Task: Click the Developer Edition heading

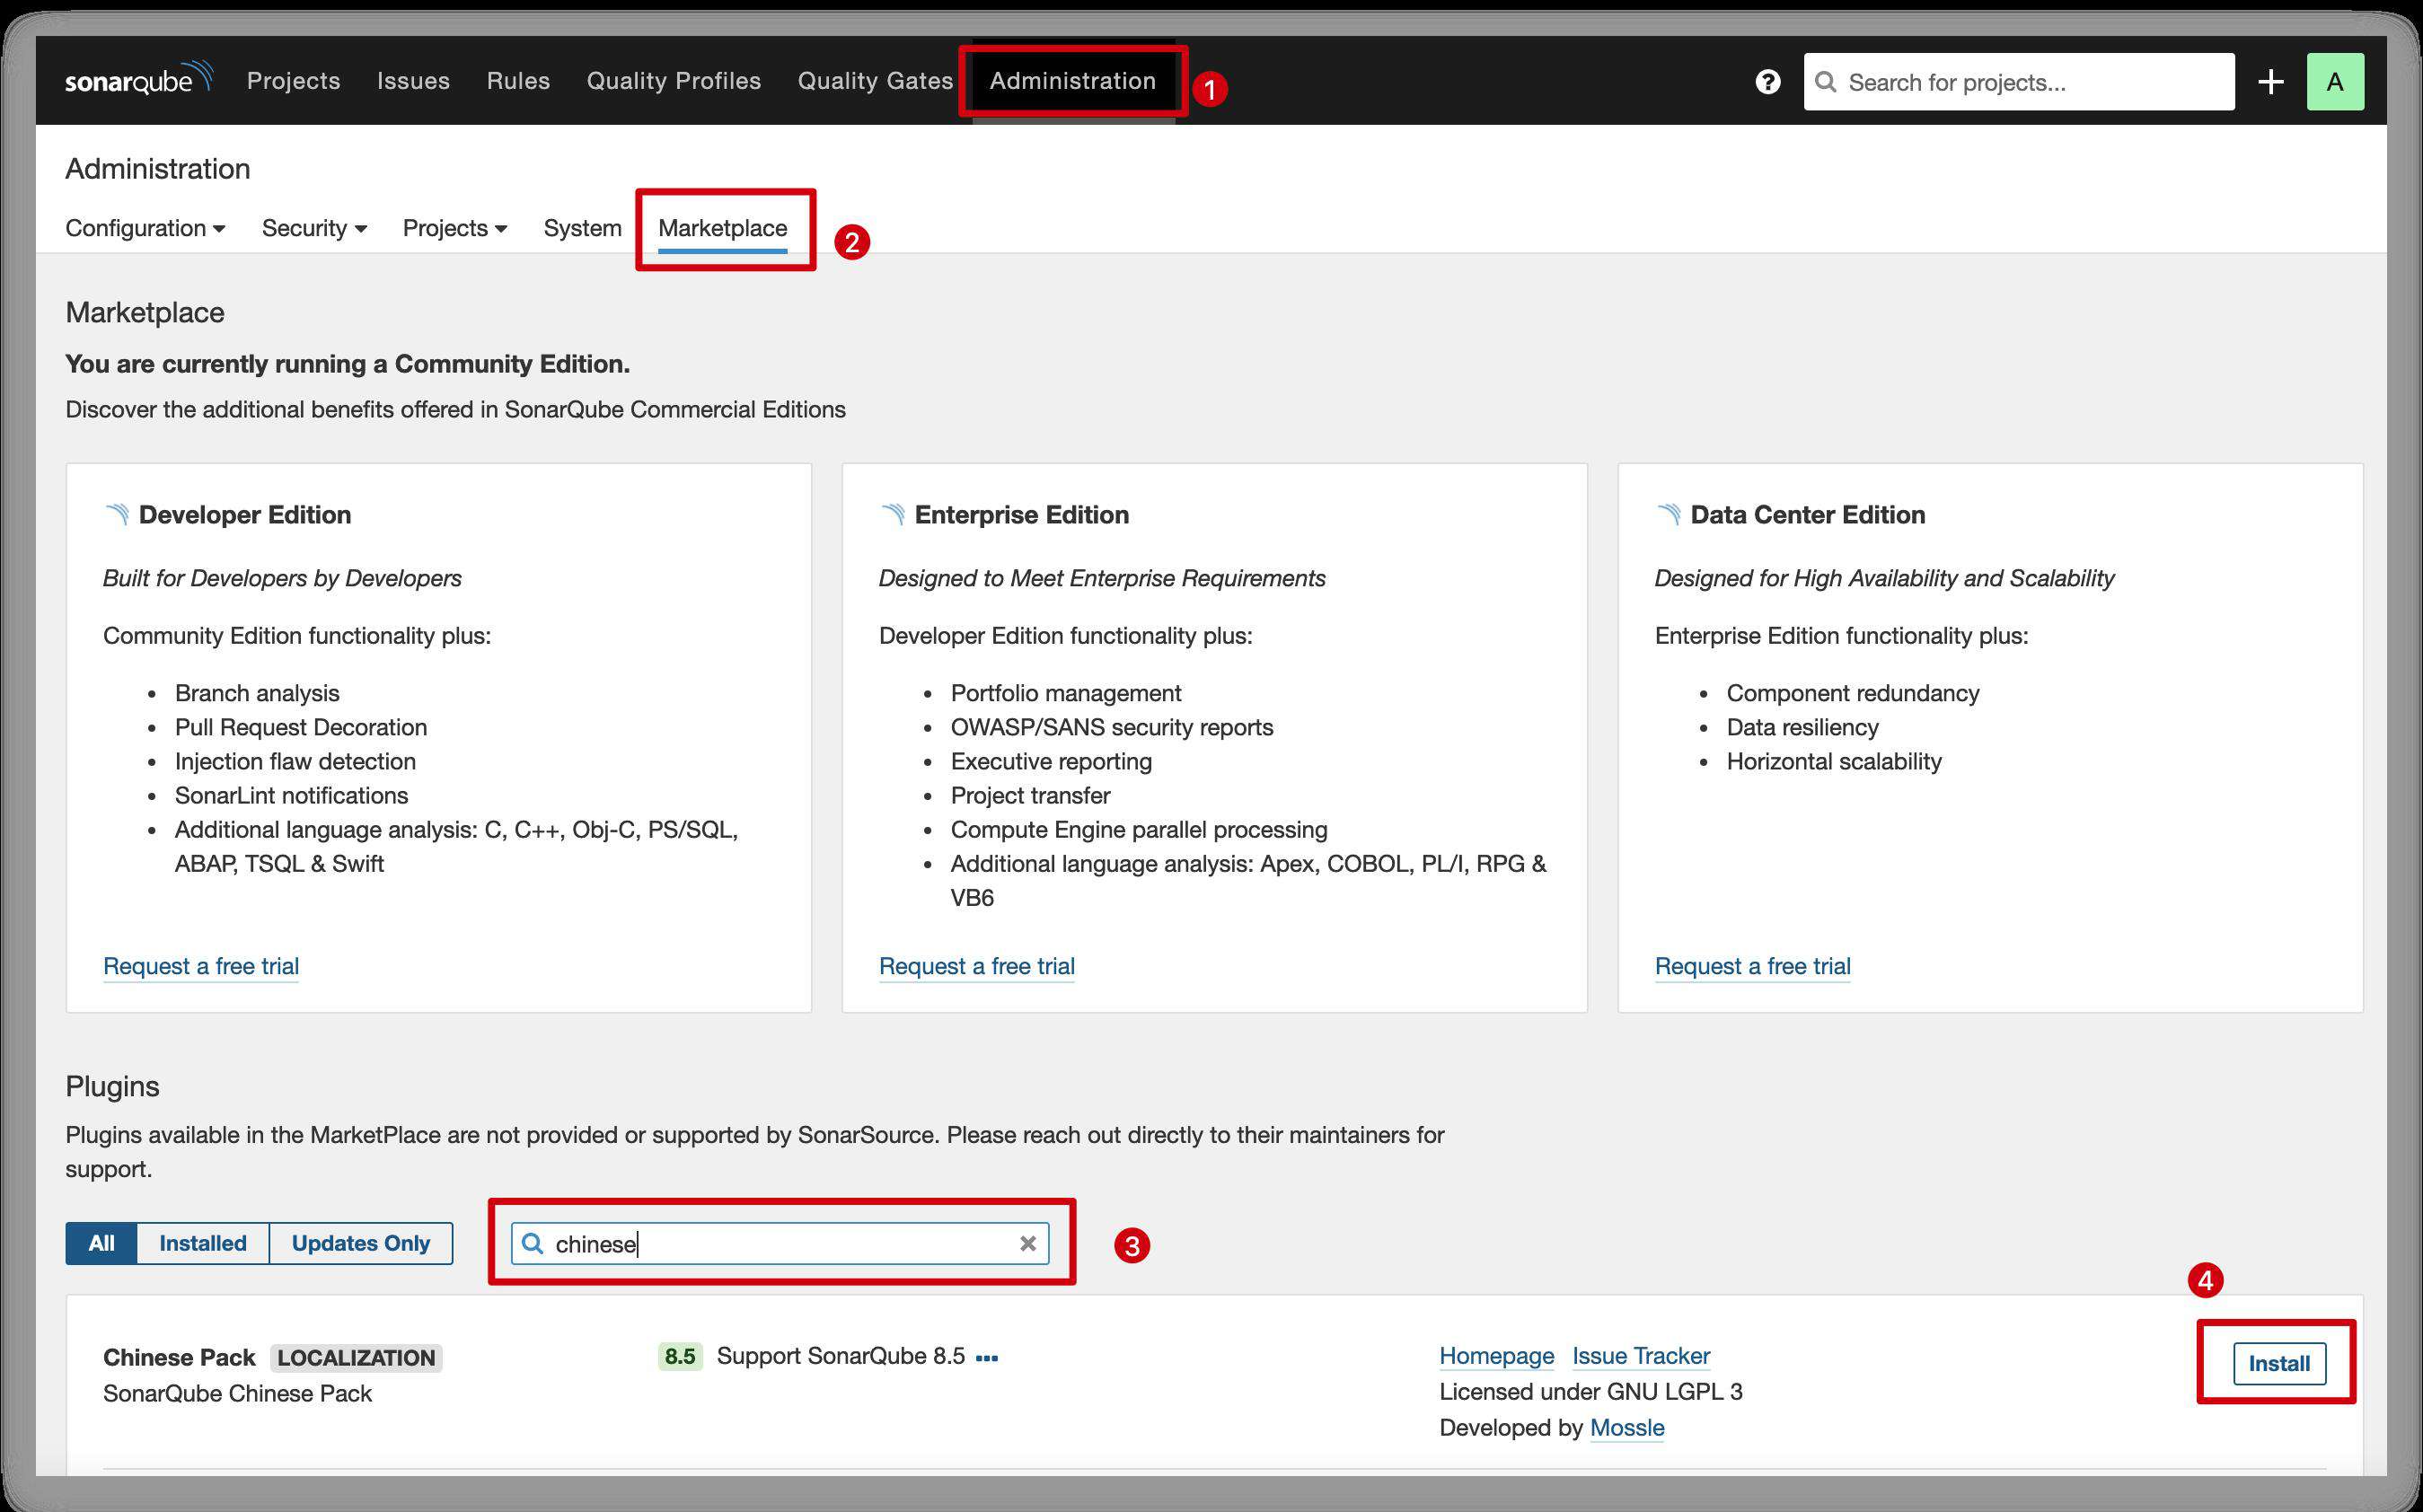Action: pos(245,514)
